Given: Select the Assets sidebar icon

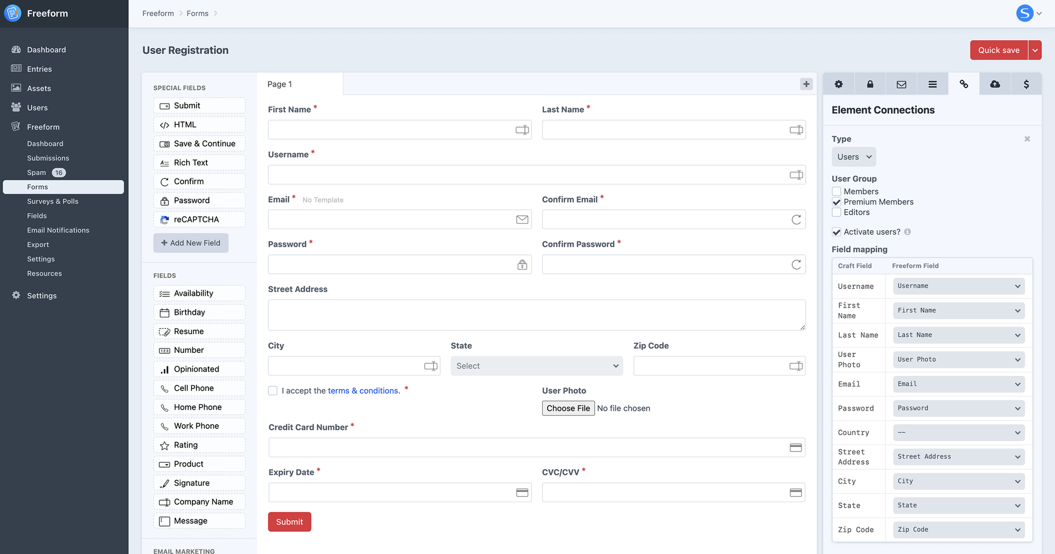Looking at the screenshot, I should coord(16,88).
